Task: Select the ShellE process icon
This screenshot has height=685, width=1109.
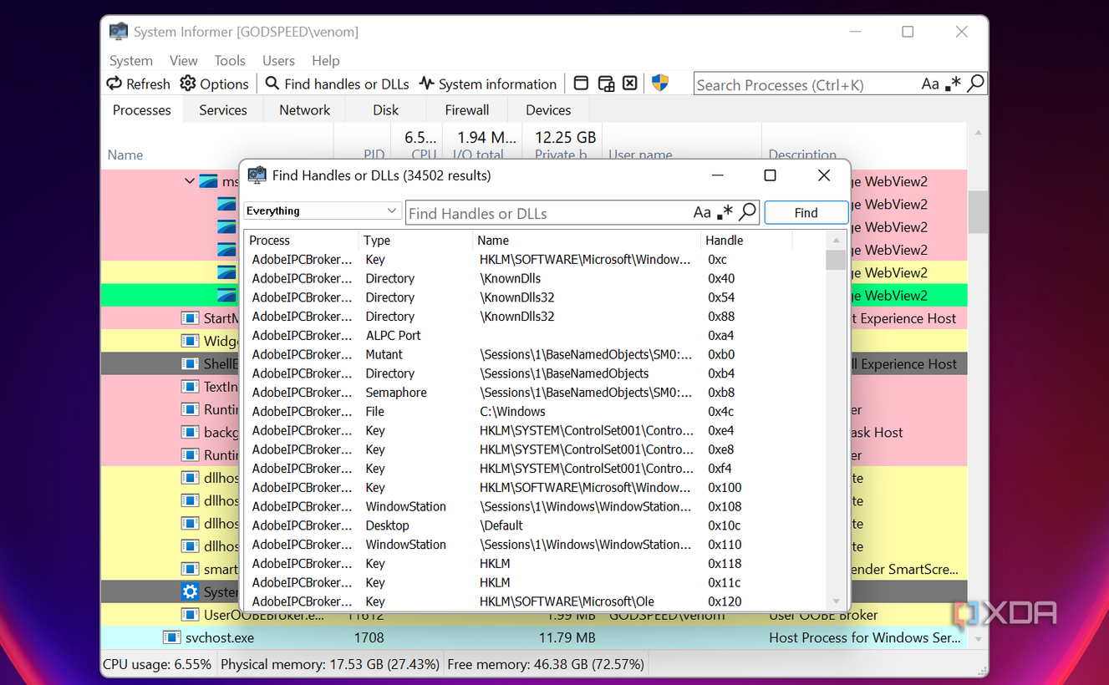Action: tap(191, 363)
